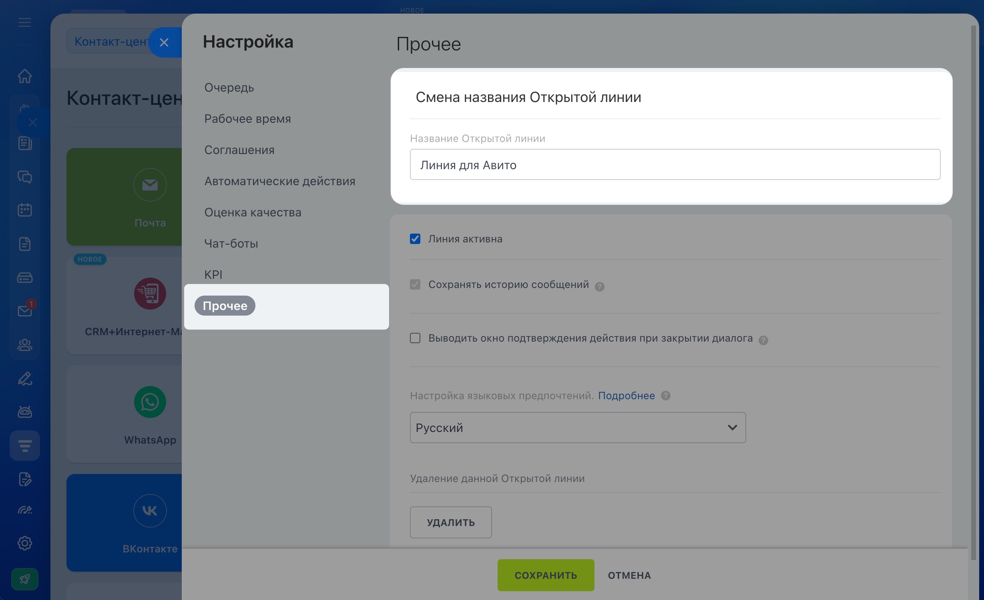984x600 pixels.
Task: Click the ОТМЕНА button
Action: [x=629, y=575]
